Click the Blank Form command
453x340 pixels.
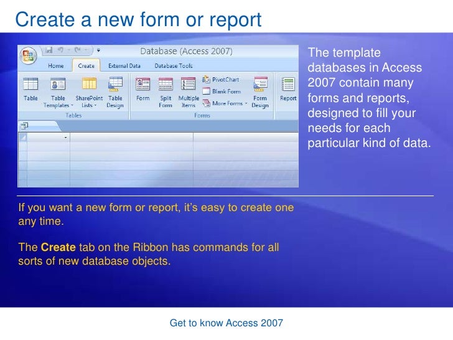222,92
